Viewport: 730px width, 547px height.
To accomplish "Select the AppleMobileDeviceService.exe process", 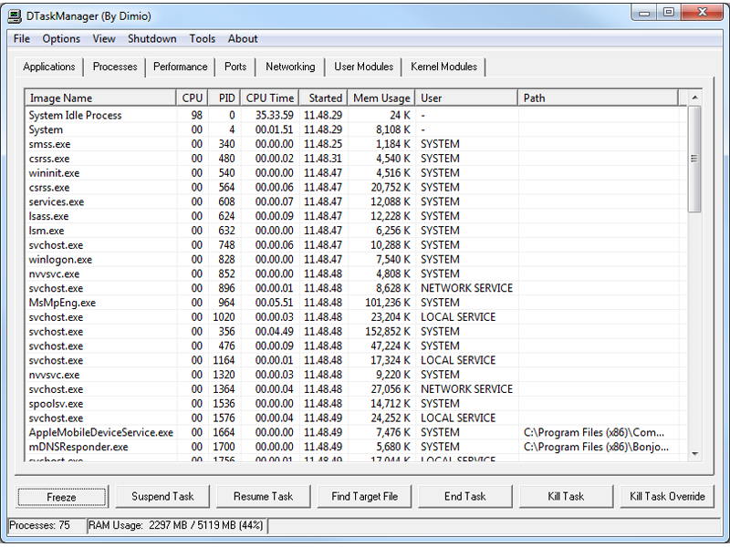I will pos(100,432).
